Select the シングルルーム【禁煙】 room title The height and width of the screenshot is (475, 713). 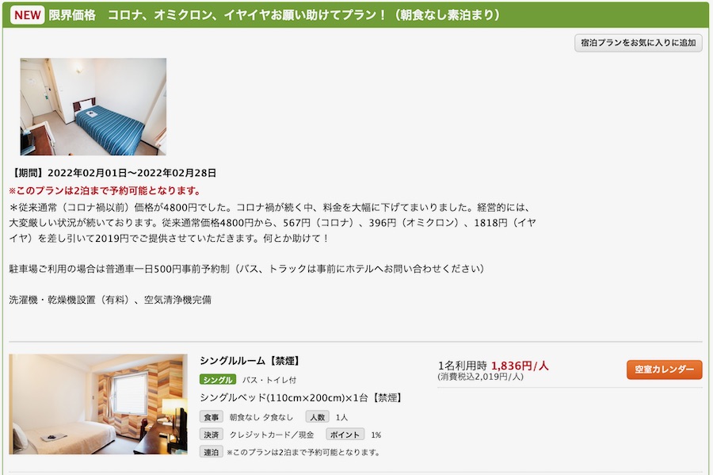(x=250, y=361)
